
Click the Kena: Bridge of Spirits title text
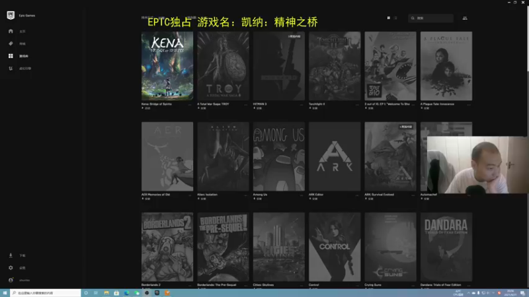(157, 104)
